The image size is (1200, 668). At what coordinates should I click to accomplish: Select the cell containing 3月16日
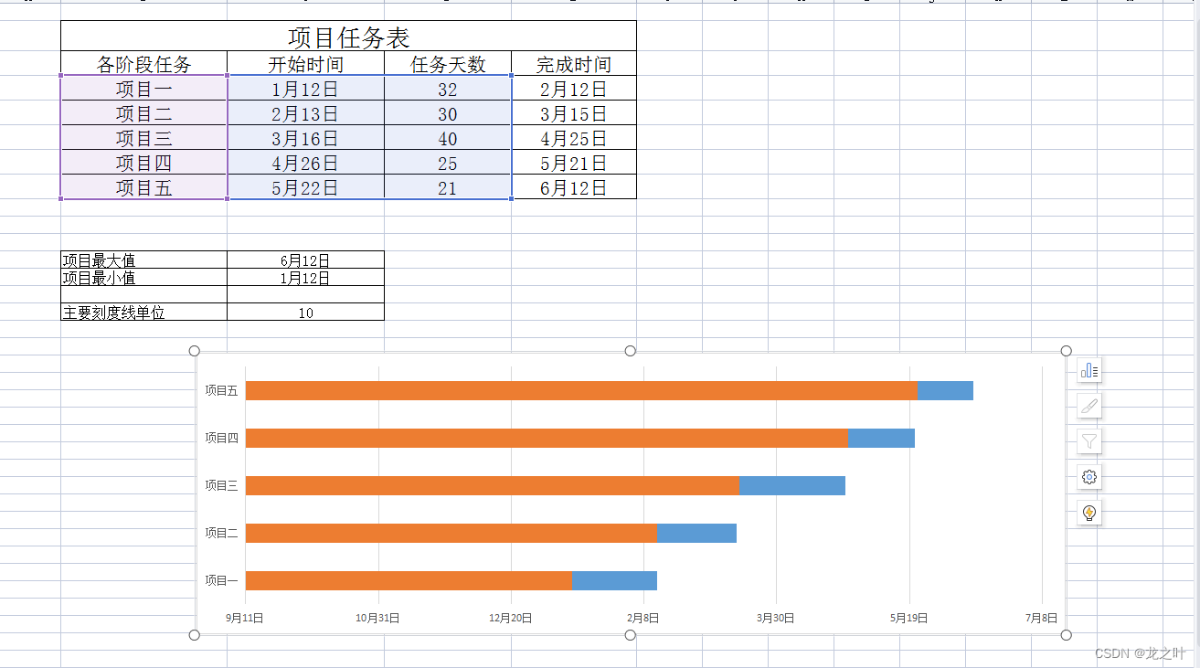tap(306, 138)
